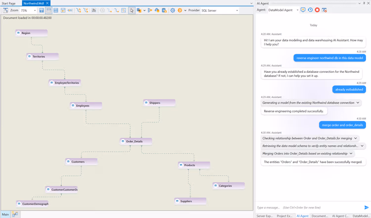Open the Agent DataModel Agent dropdown
Viewport: 371px width, 218px height.
point(283,10)
